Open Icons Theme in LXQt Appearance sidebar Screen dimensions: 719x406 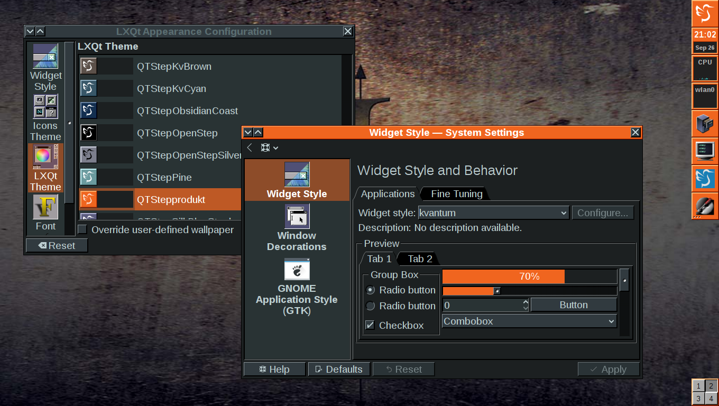(x=45, y=118)
